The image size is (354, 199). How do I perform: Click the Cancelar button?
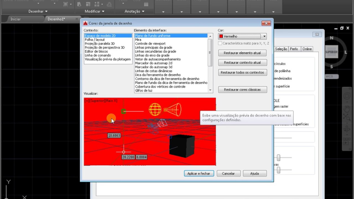click(x=228, y=173)
